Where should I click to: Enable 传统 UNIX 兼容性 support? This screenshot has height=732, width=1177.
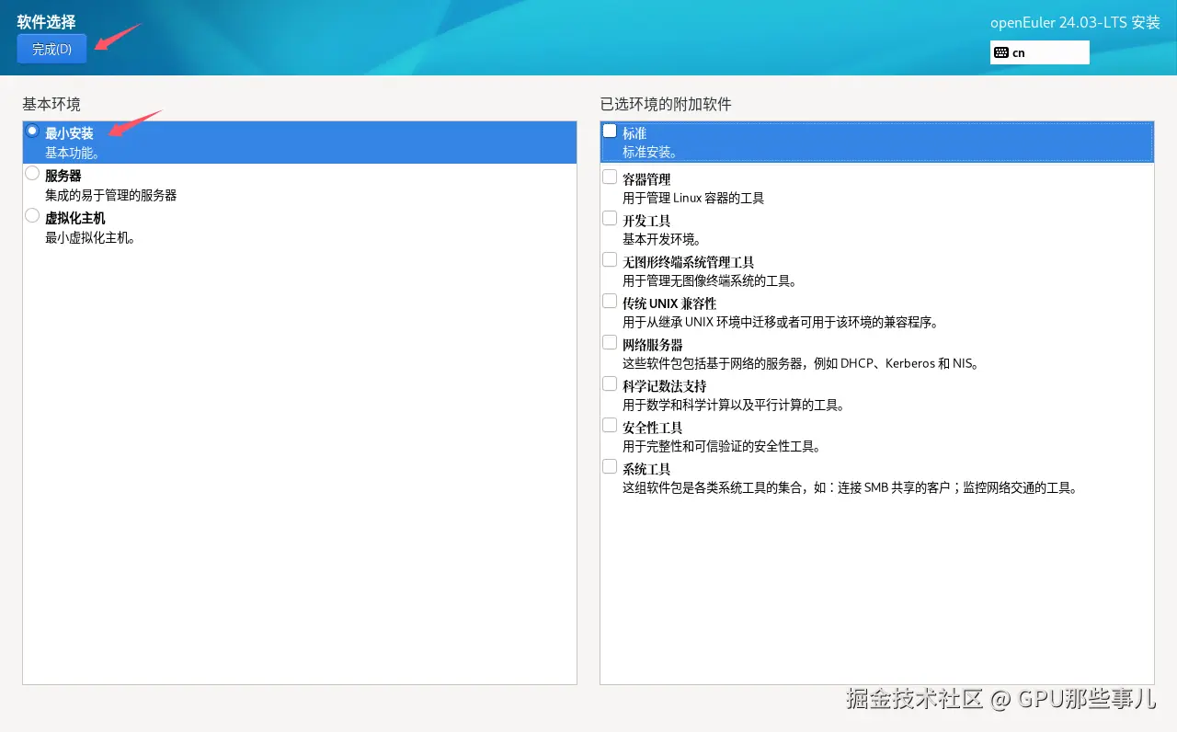click(610, 300)
